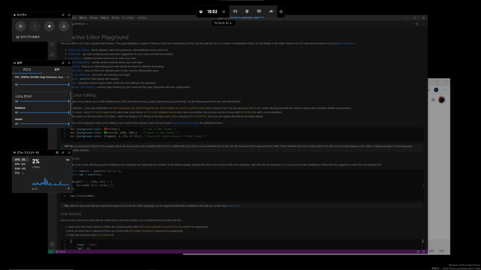Open the documentation link
This screenshot has width=481, height=270.
(x=347, y=43)
